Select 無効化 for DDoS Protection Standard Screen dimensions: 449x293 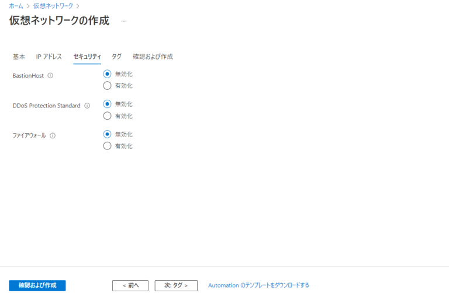(x=107, y=104)
